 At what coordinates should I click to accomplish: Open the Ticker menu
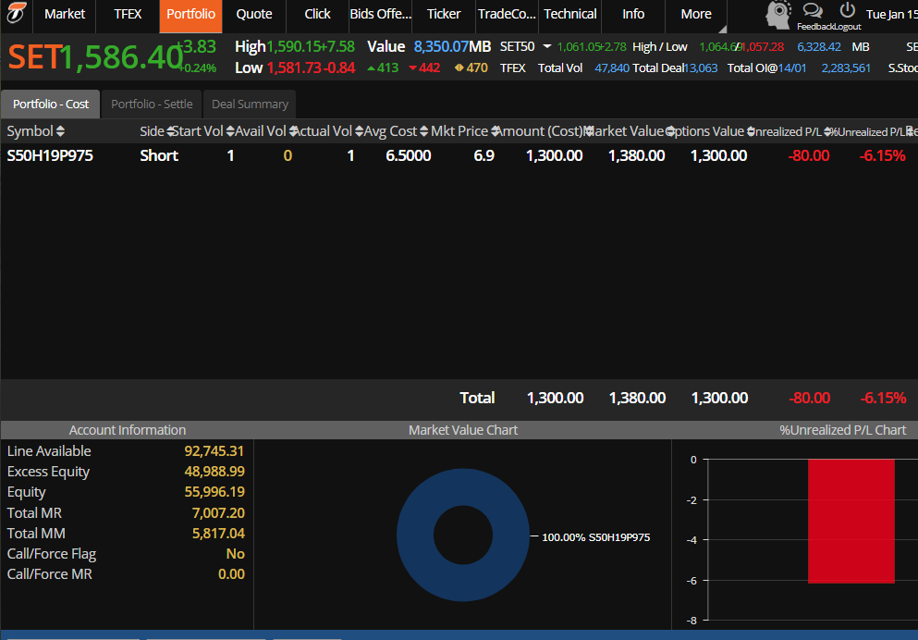[x=444, y=14]
